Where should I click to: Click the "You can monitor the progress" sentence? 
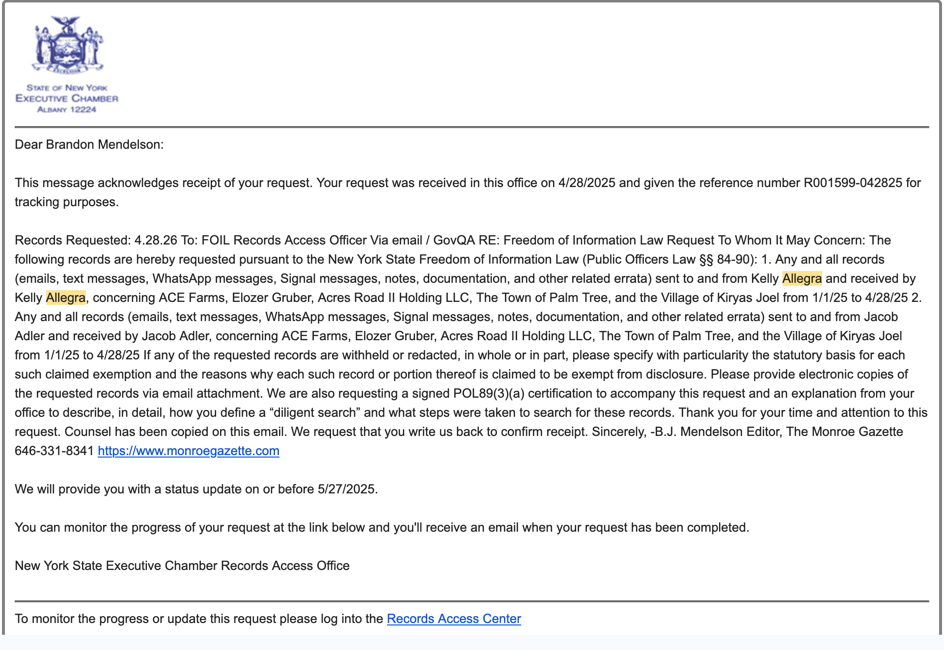click(381, 527)
